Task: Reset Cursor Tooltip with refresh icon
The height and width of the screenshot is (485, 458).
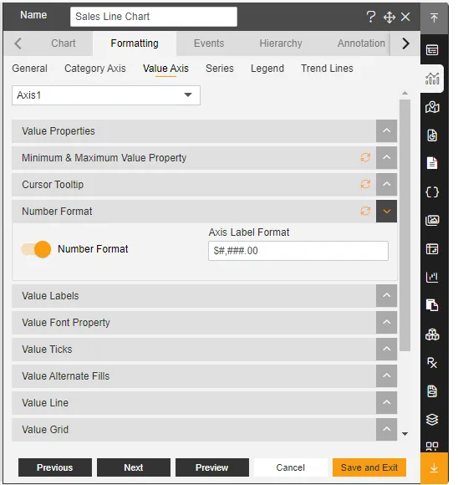Action: click(x=365, y=184)
